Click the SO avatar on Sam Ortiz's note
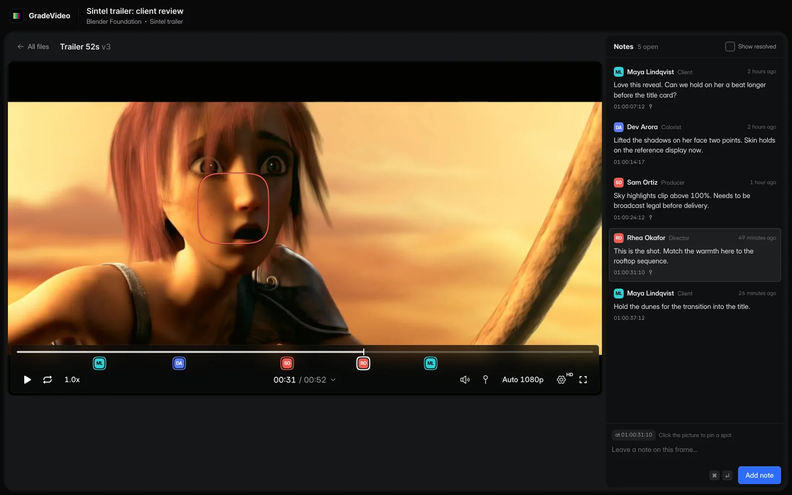 point(619,183)
